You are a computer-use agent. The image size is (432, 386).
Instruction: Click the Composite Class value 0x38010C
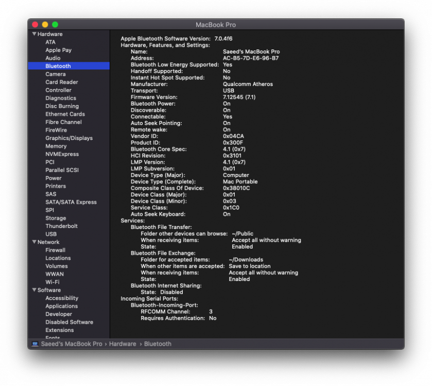coord(236,188)
